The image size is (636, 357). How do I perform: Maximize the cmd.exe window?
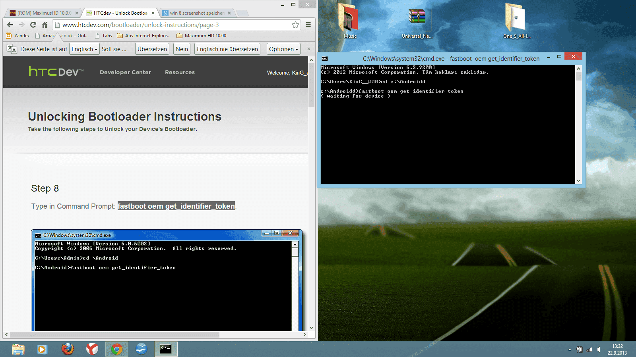(559, 57)
